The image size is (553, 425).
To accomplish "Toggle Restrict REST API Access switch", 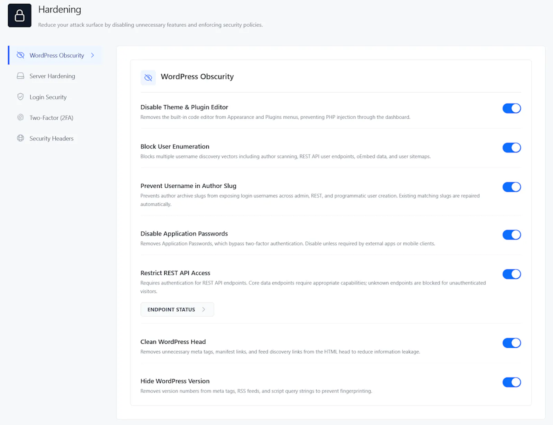I will point(512,274).
